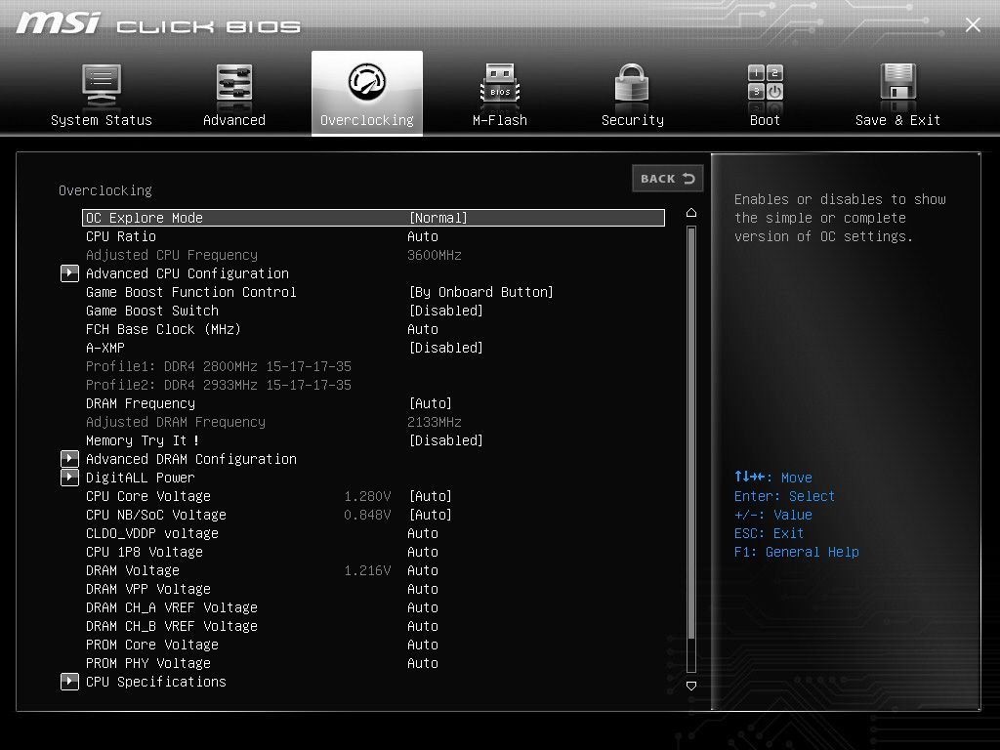Select FCH Base Clock (MHz) Auto field
Image resolution: width=1000 pixels, height=750 pixels.
coord(423,330)
